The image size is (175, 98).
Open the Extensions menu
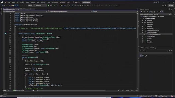[55, 2]
